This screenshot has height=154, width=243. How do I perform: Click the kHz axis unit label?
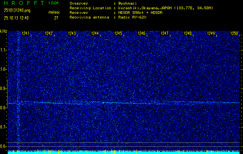pyautogui.click(x=3, y=31)
